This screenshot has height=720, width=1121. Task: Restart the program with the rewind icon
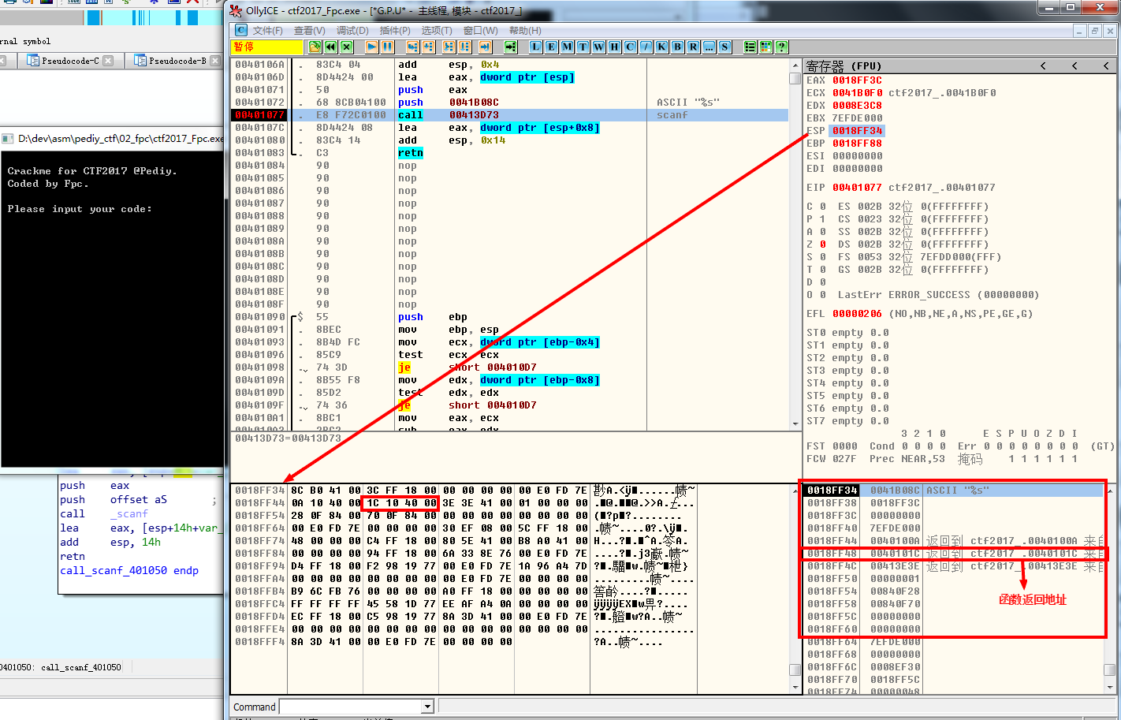331,47
